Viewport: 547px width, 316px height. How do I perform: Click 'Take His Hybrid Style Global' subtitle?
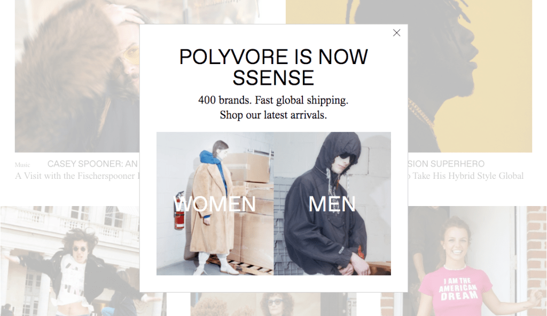pos(468,176)
